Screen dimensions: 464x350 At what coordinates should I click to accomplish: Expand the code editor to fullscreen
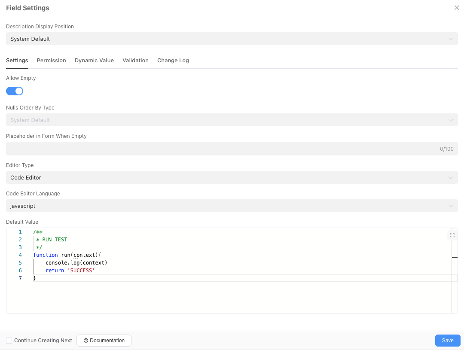point(452,235)
